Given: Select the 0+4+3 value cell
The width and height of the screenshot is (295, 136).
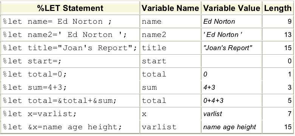Looking at the screenshot, I should [232, 101].
